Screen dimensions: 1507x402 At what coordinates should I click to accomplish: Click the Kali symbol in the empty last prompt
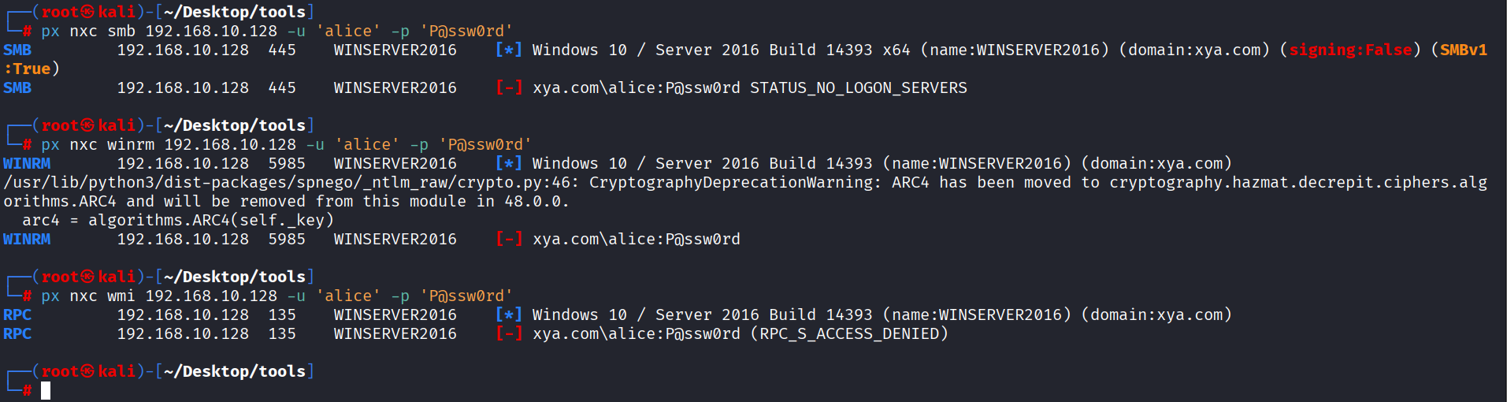(x=87, y=371)
